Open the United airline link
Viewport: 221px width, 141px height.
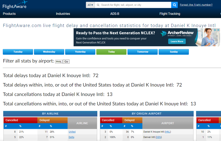click(x=72, y=132)
